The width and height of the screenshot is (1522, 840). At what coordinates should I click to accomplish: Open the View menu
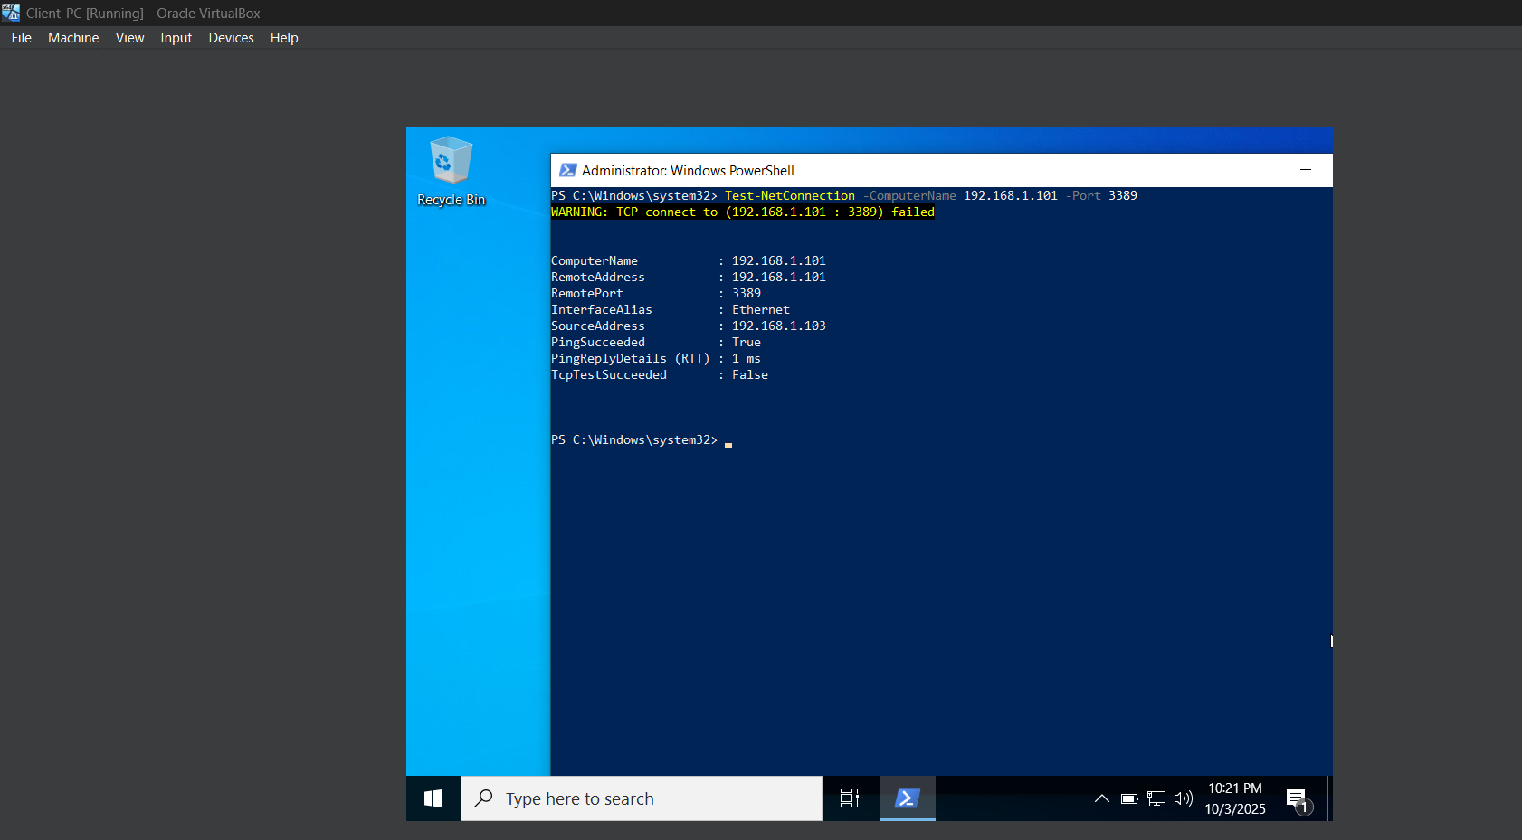[x=129, y=38]
